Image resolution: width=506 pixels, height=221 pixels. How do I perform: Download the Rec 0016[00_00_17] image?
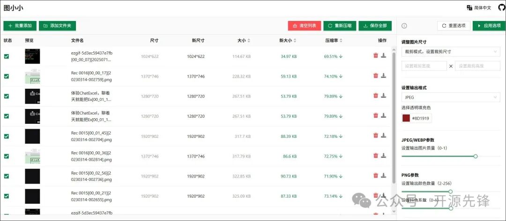click(383, 76)
